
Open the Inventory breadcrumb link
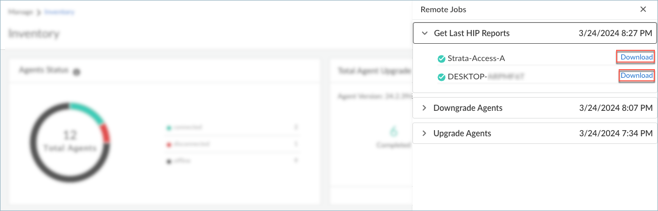(x=60, y=12)
